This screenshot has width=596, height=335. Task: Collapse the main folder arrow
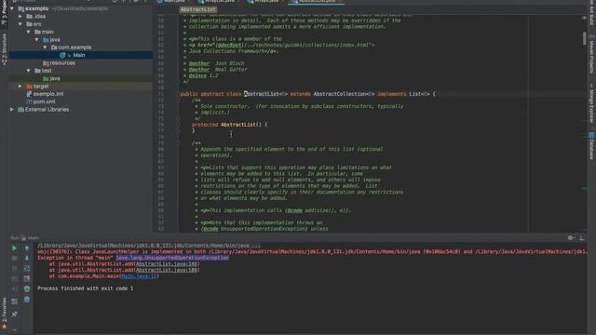point(29,32)
